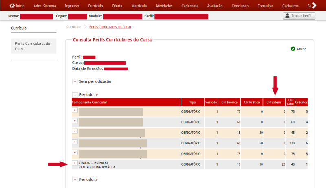Open Currículo menu in top bar
The image size is (326, 188).
(95, 6)
